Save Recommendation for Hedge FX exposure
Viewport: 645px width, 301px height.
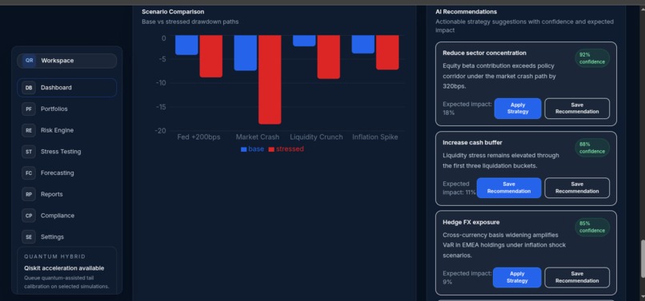[577, 278]
